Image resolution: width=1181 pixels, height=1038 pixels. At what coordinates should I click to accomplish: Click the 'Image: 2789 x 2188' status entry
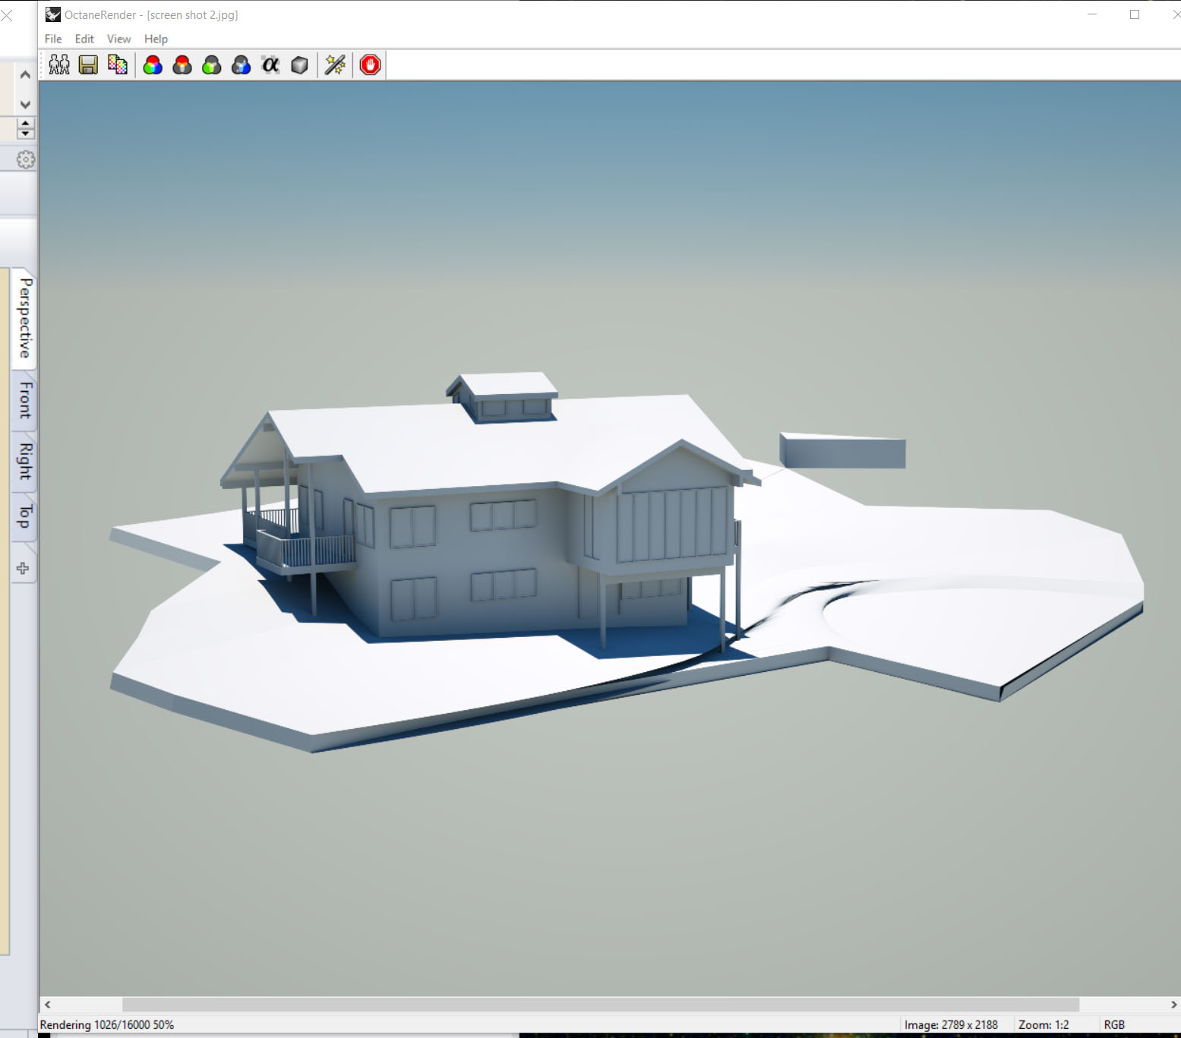tap(951, 1025)
